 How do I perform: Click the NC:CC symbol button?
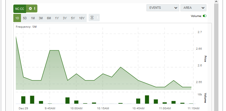click(x=20, y=9)
